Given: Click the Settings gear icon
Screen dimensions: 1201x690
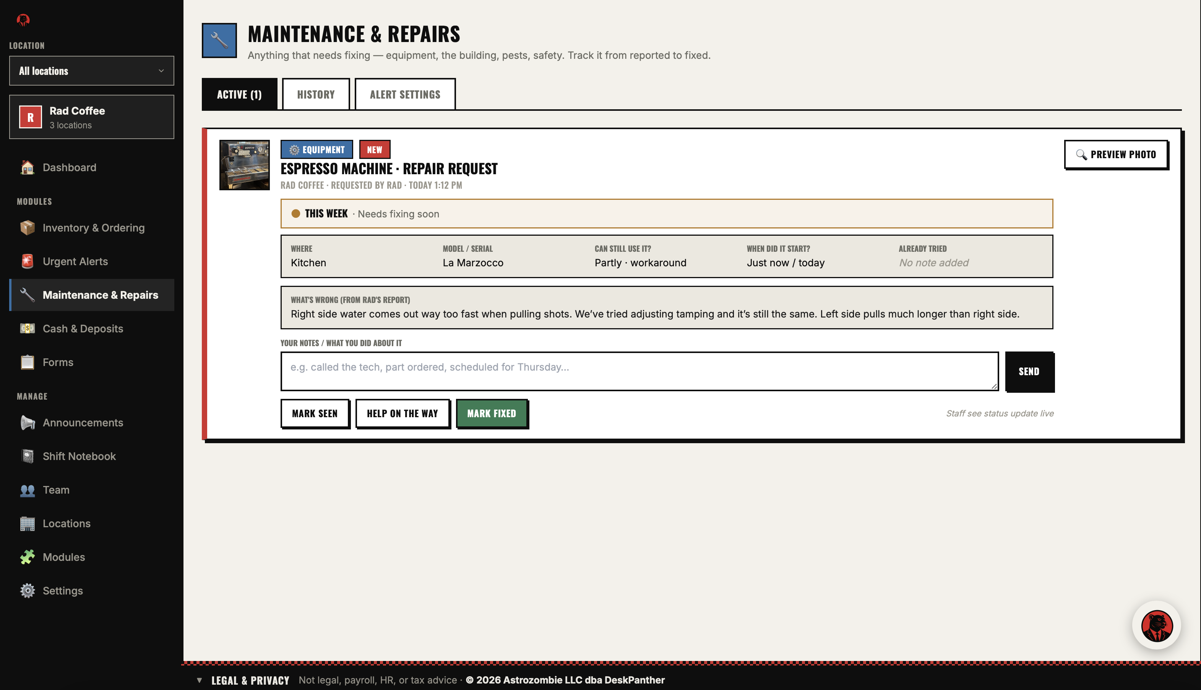Looking at the screenshot, I should tap(28, 591).
